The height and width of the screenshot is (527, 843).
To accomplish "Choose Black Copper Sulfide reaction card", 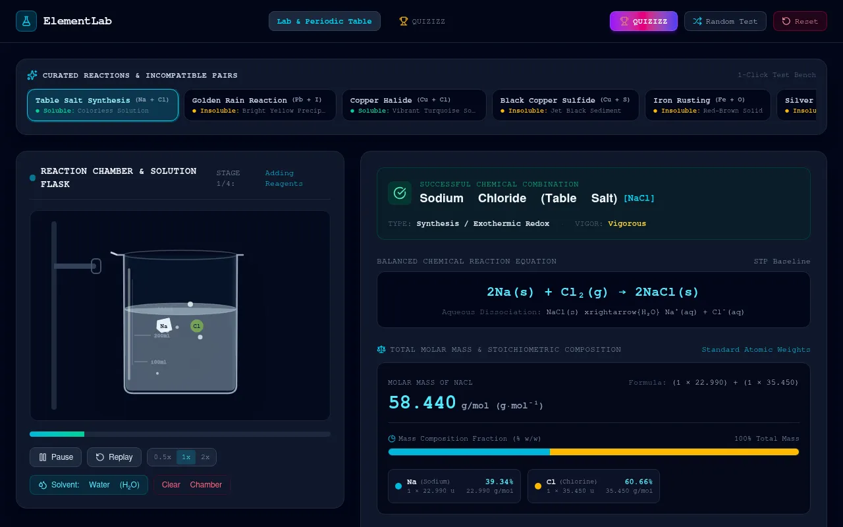I will pos(566,105).
